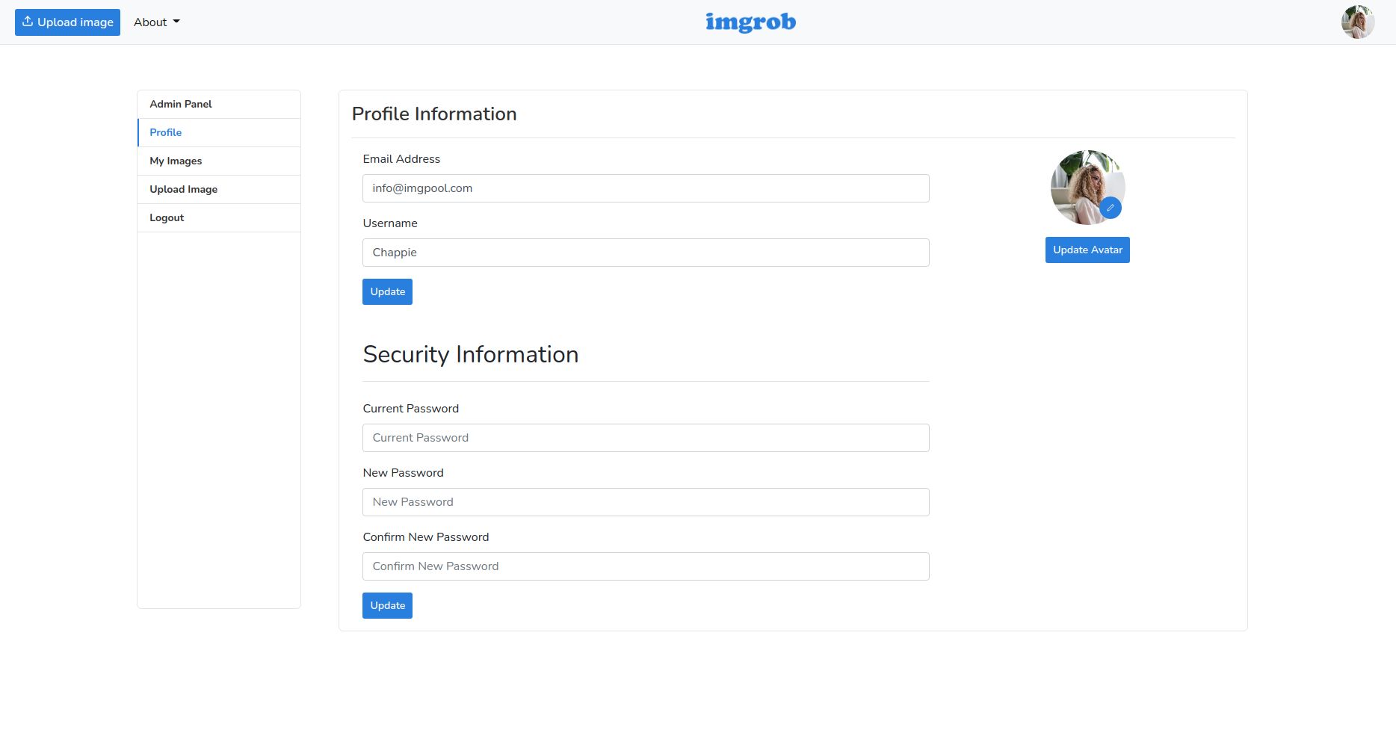1396x733 pixels.
Task: Focus the Current Password field
Action: point(646,438)
